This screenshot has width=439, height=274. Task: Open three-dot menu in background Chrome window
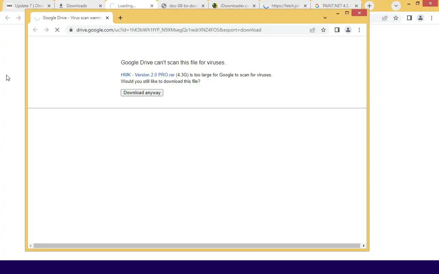(x=431, y=18)
